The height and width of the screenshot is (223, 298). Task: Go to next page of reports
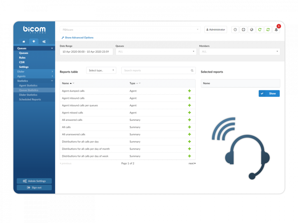(192, 163)
